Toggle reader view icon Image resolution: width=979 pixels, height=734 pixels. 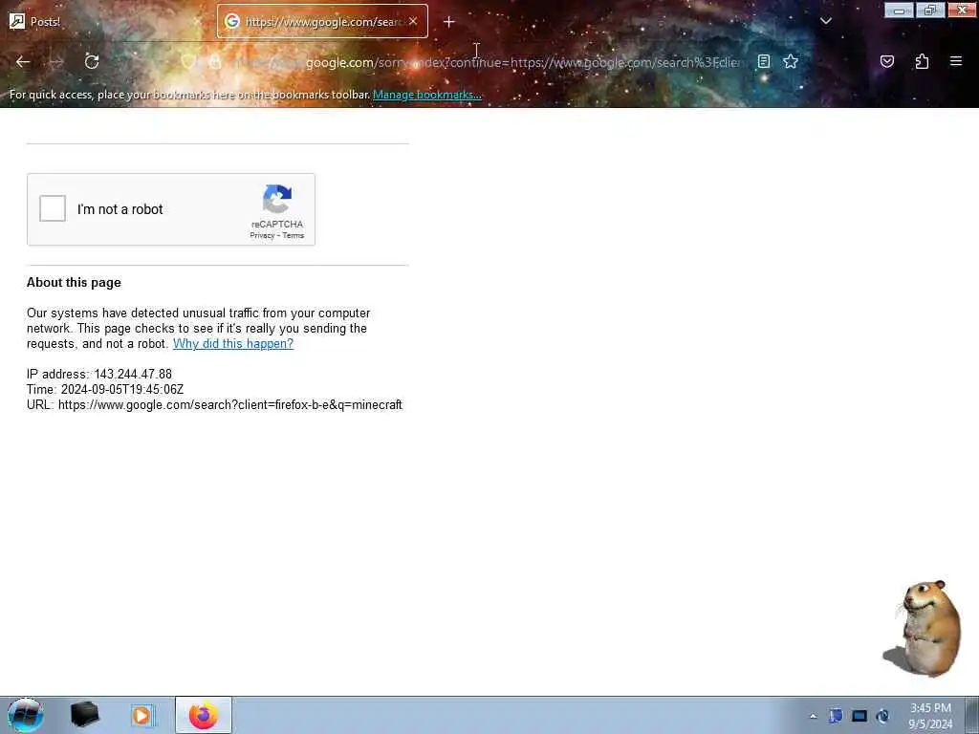764,61
